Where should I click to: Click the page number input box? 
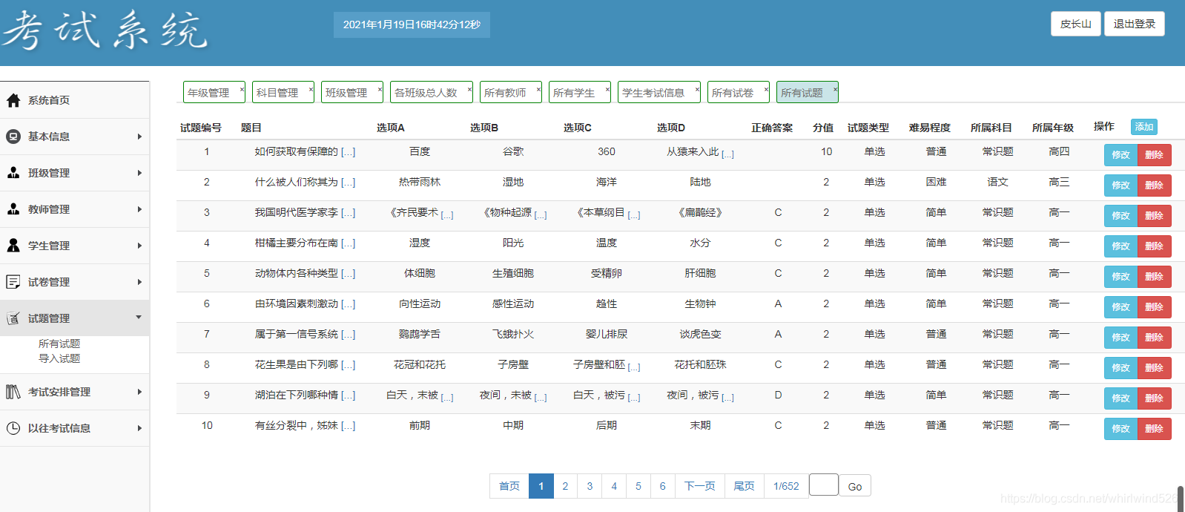click(824, 485)
